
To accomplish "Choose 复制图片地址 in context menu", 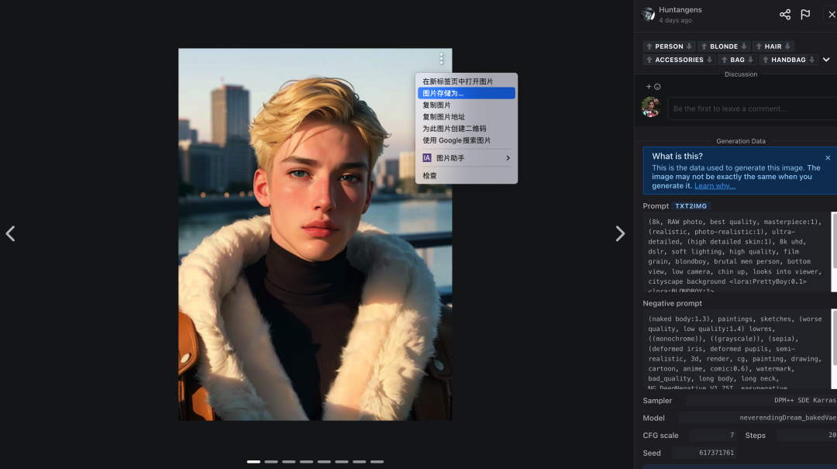I will 444,117.
